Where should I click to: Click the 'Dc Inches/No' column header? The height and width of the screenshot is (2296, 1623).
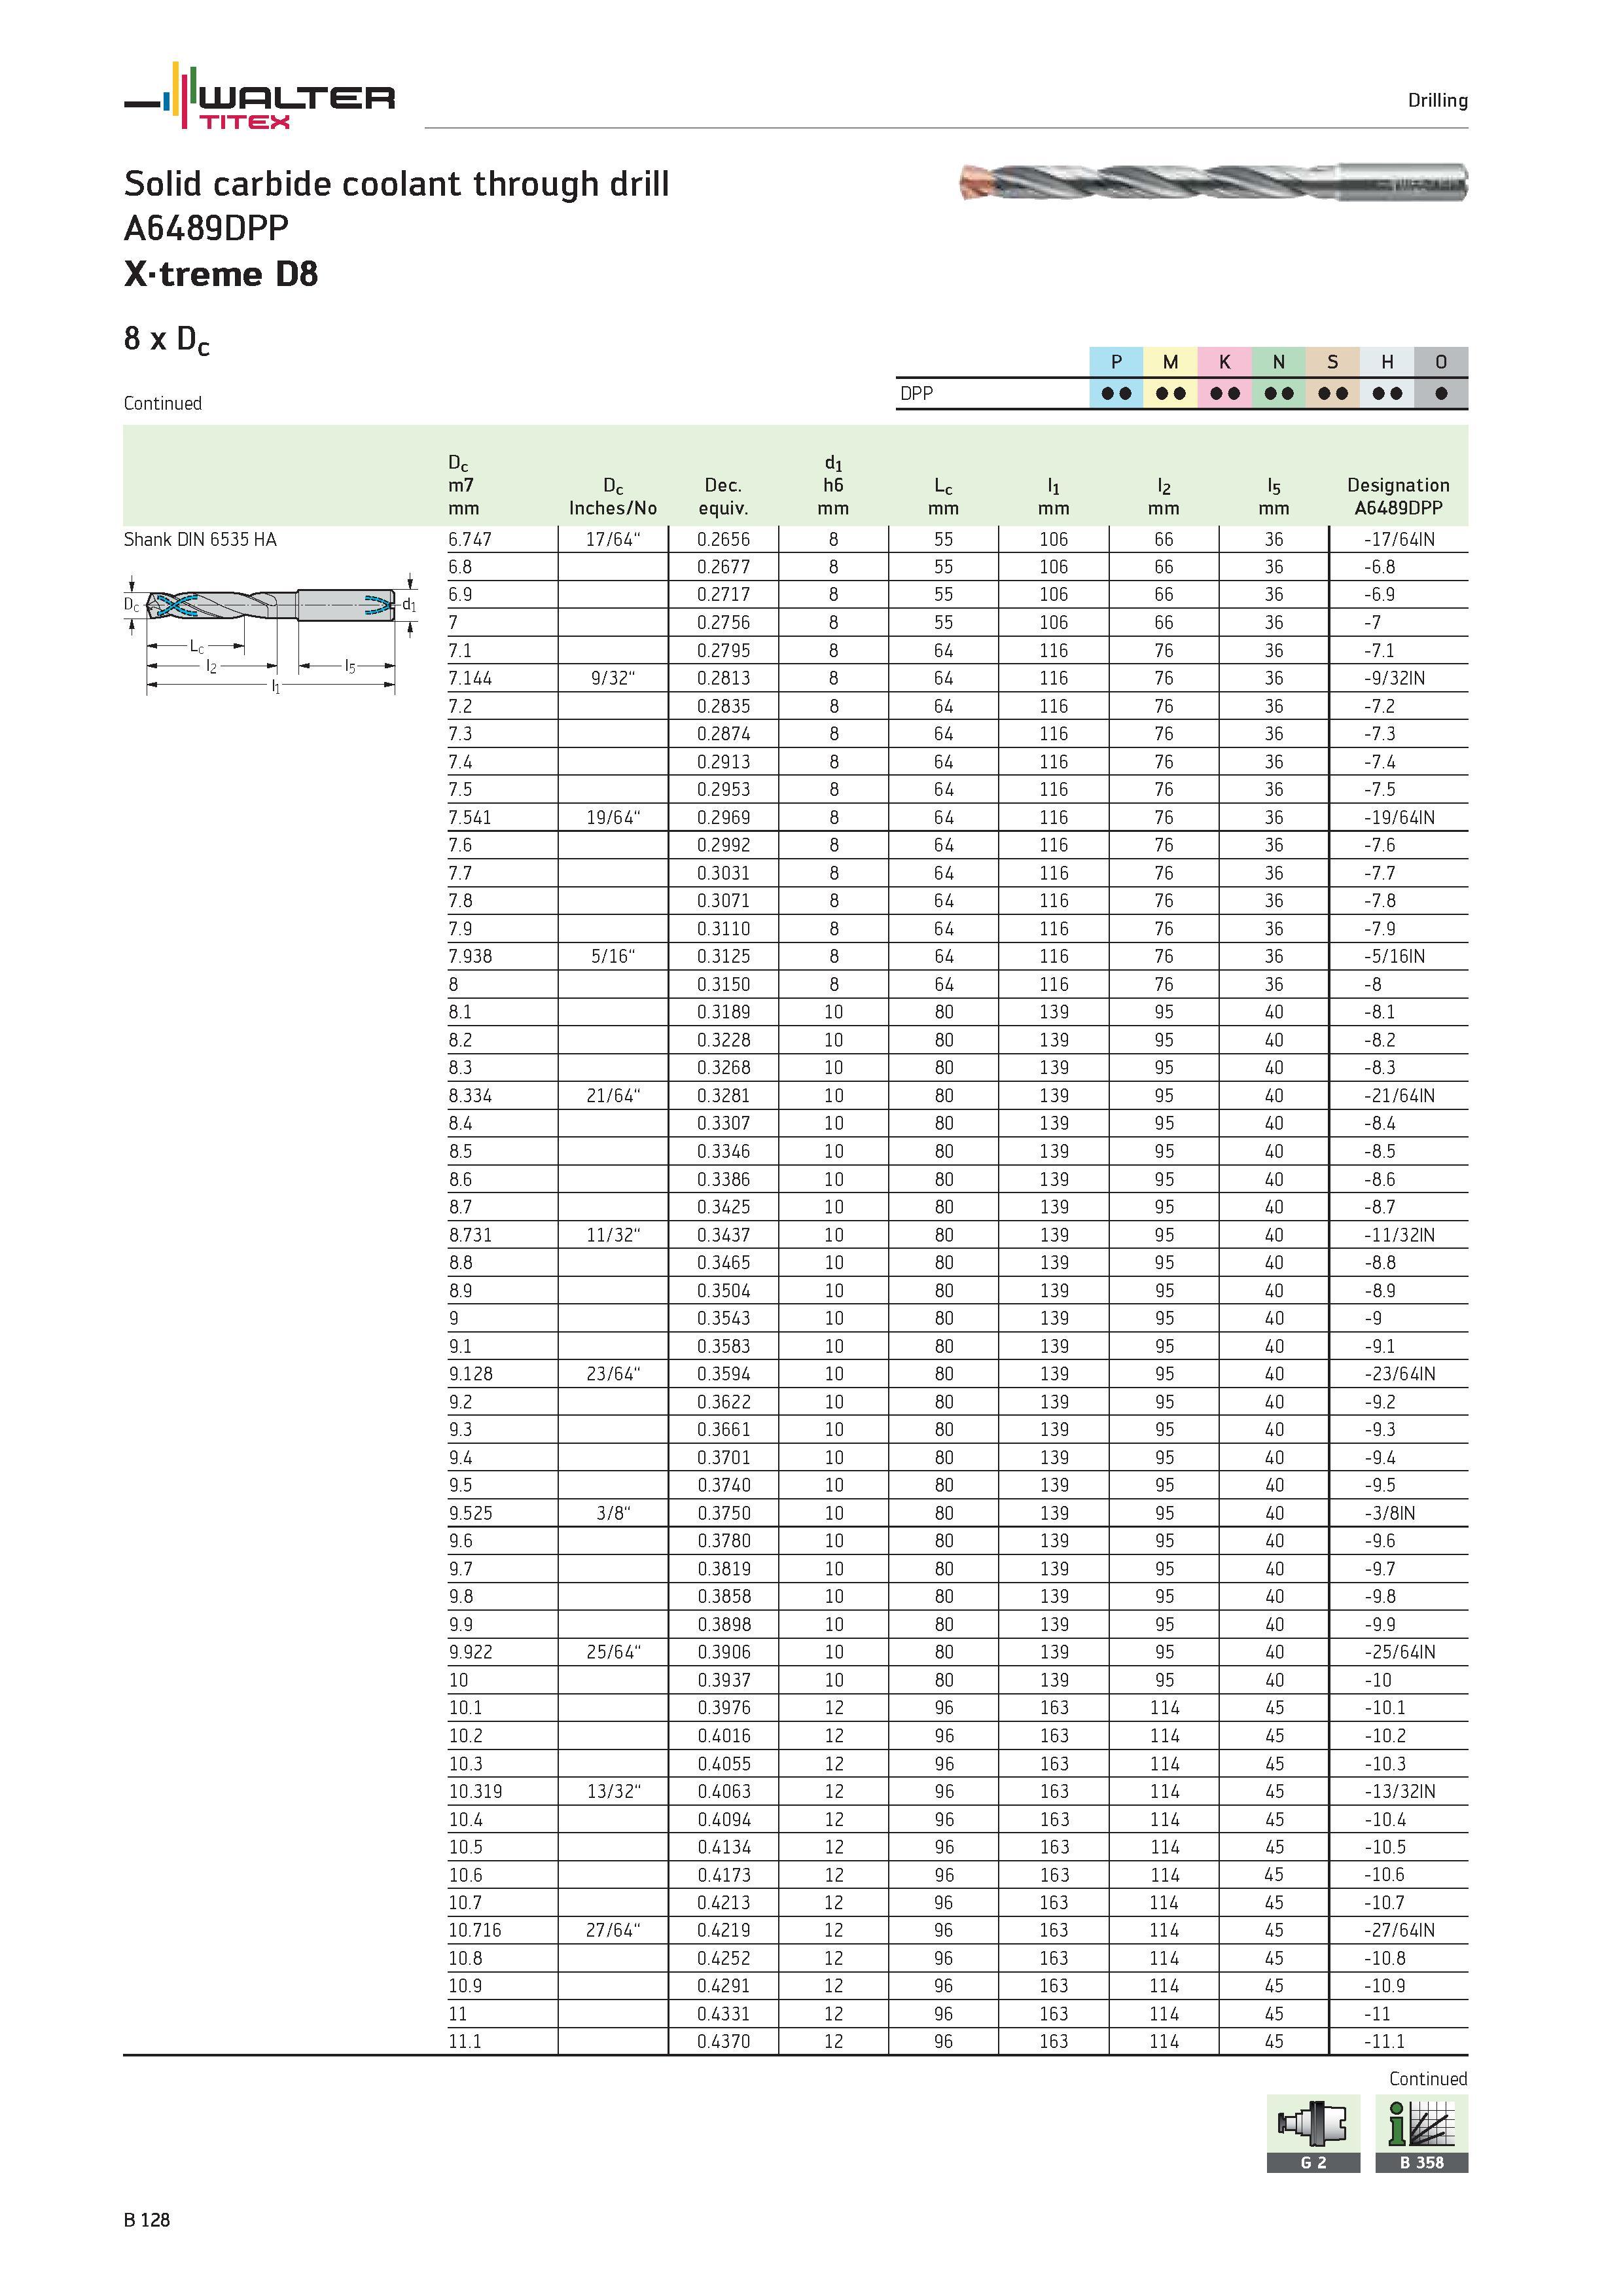tap(613, 497)
